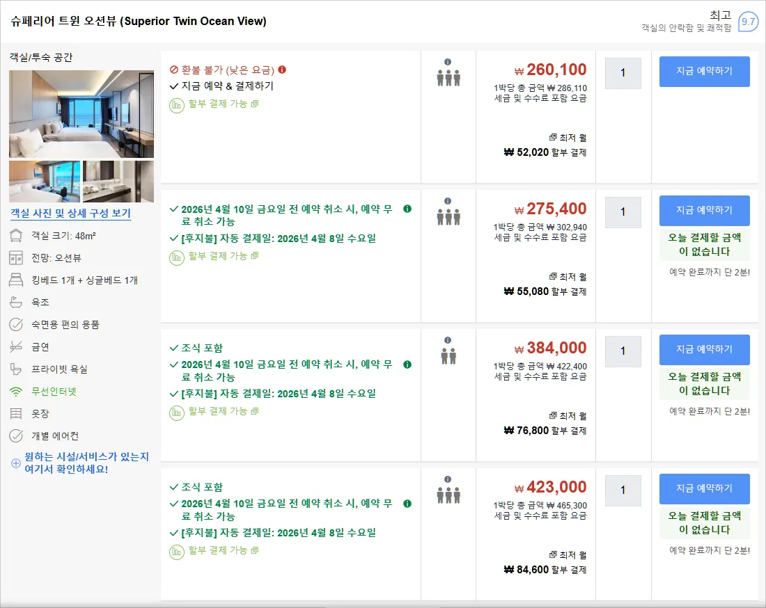Click the bed icon beside 킹베드 1개
Image resolution: width=766 pixels, height=608 pixels.
tap(16, 280)
